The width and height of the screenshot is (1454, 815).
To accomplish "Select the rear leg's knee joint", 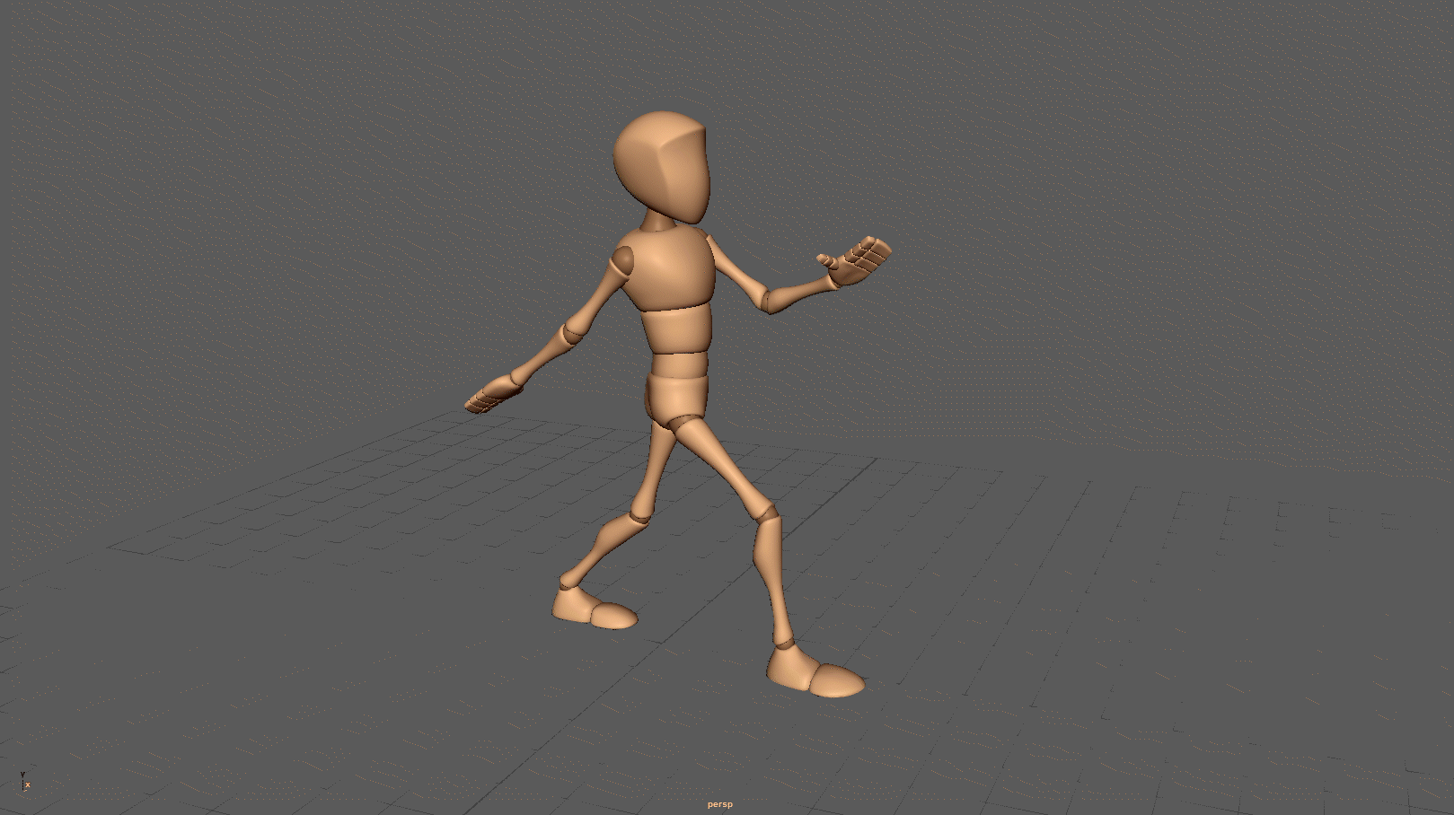I will point(639,516).
